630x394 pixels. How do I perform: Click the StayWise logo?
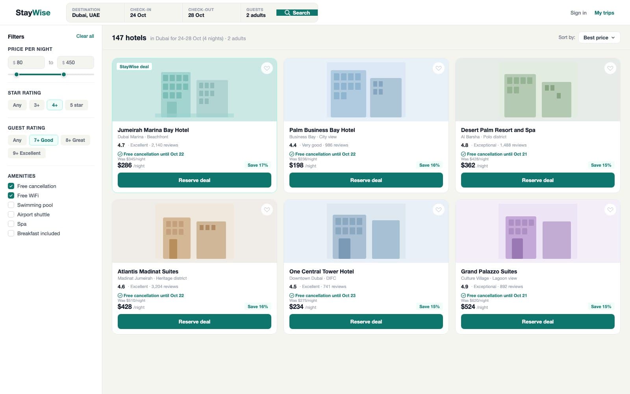pos(33,13)
